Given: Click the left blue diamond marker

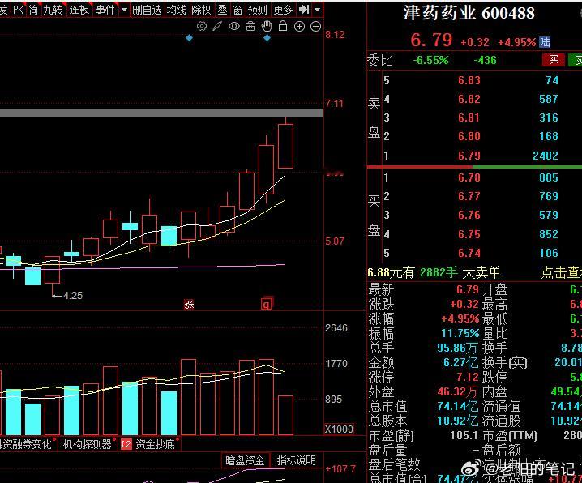Looking at the screenshot, I should click(x=190, y=38).
